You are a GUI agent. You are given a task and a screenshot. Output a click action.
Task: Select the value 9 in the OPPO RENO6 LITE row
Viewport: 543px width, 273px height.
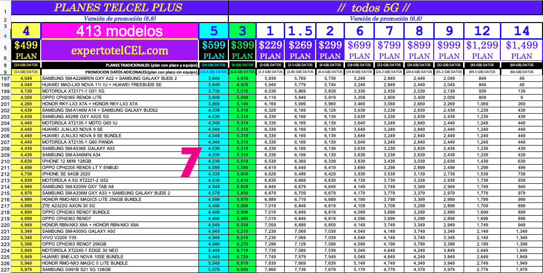click(x=521, y=98)
